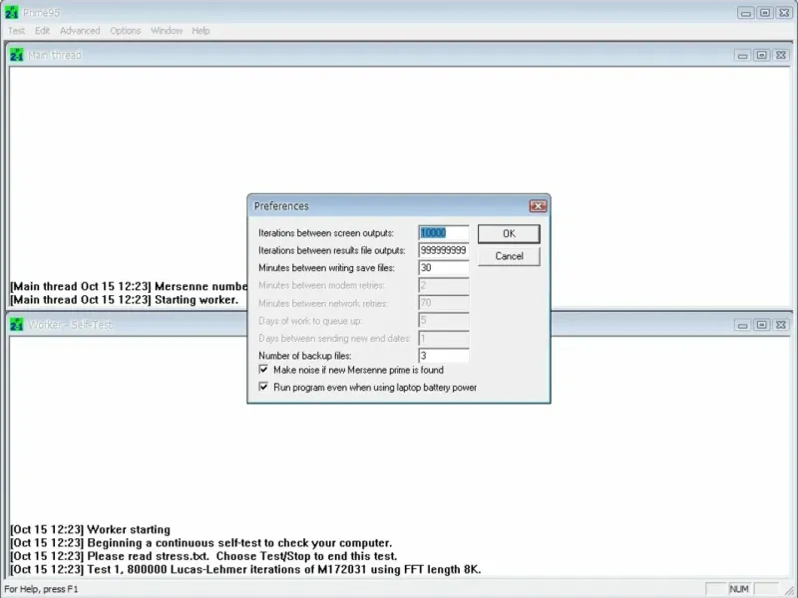Viewport: 798px width, 598px height.
Task: Close the Prime95 main window
Action: (x=784, y=13)
